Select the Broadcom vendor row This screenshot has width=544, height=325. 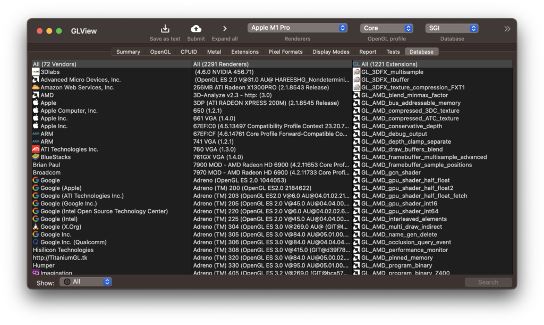112,172
